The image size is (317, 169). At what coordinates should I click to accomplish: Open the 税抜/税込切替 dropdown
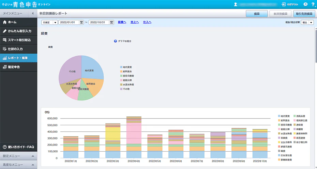click(x=307, y=23)
